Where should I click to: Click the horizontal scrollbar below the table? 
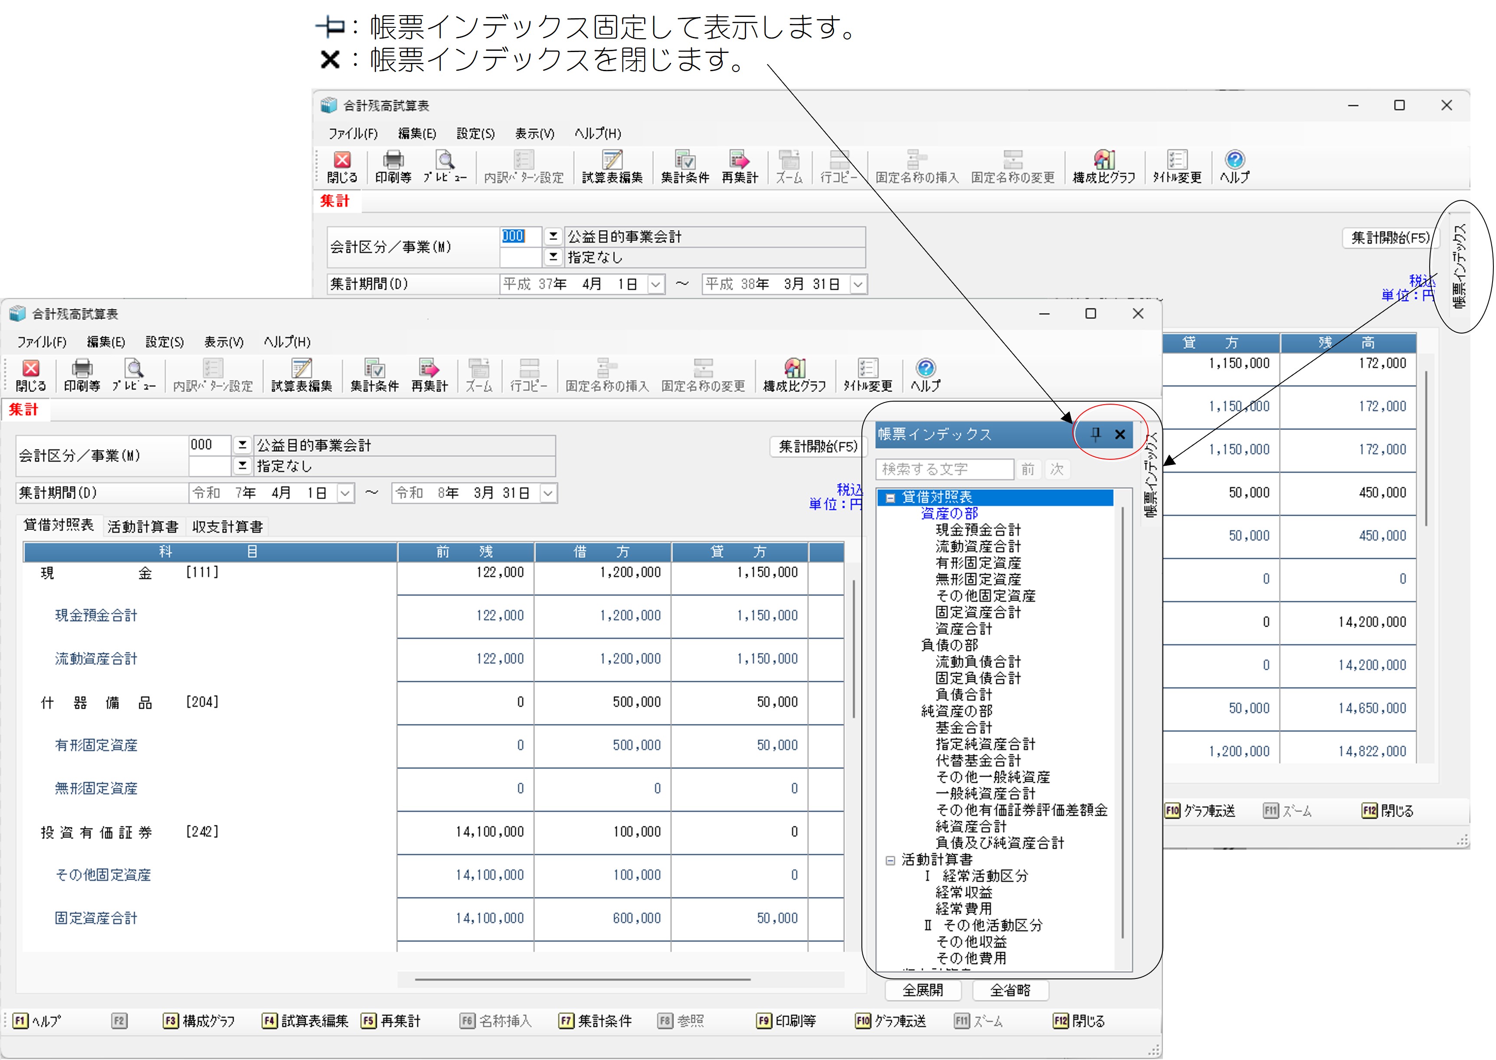582,979
